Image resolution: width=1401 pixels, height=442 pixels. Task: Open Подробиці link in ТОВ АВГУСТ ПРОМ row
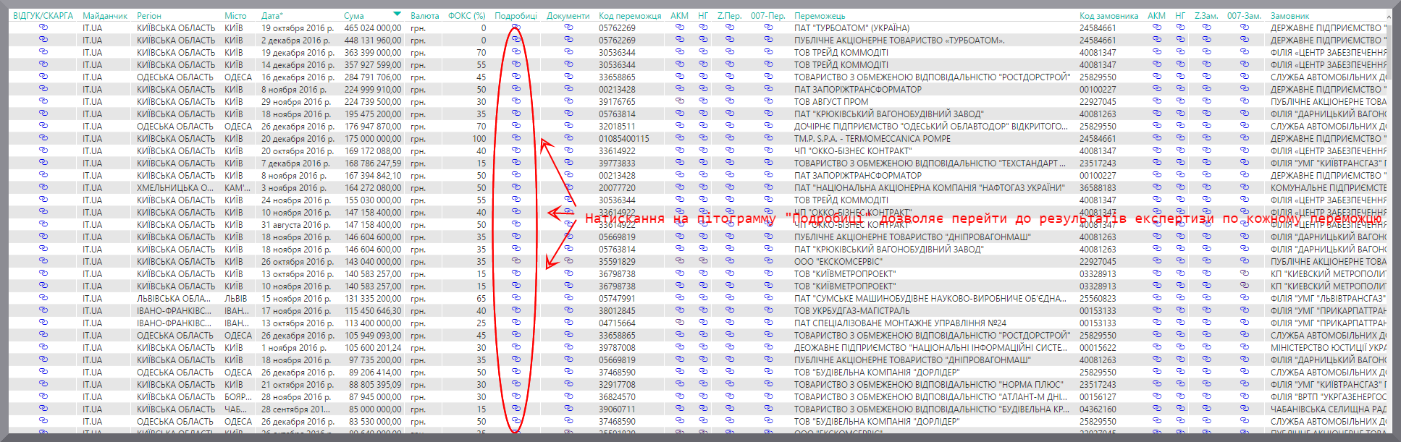point(516,101)
